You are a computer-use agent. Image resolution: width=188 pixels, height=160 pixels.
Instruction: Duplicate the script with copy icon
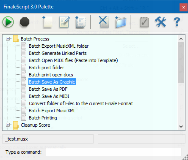pos(80,22)
